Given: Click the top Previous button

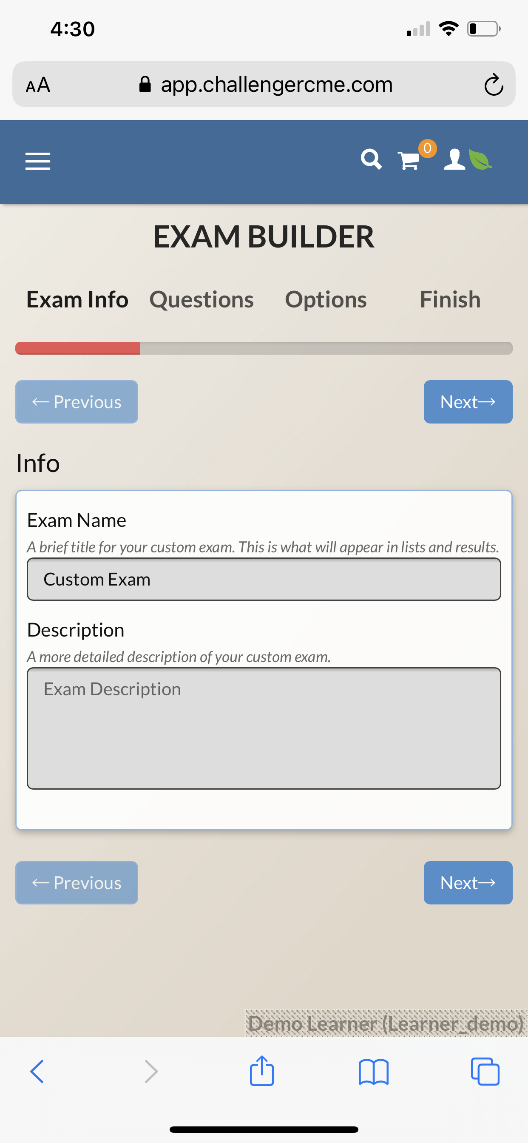Looking at the screenshot, I should (77, 401).
